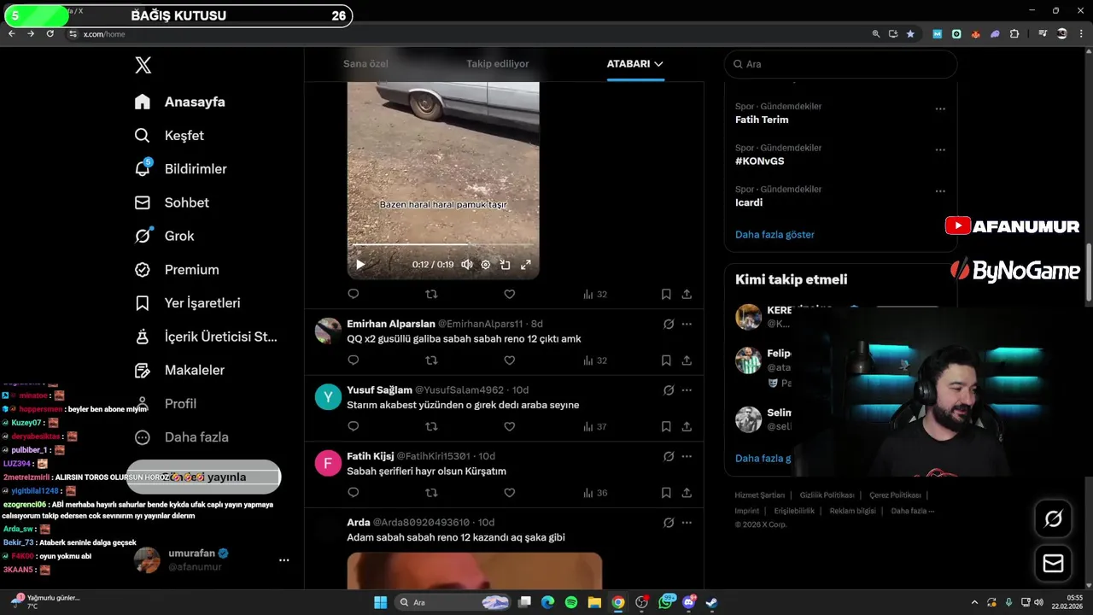Open the #KONvGS trending topic
Image resolution: width=1093 pixels, height=615 pixels.
coord(760,161)
